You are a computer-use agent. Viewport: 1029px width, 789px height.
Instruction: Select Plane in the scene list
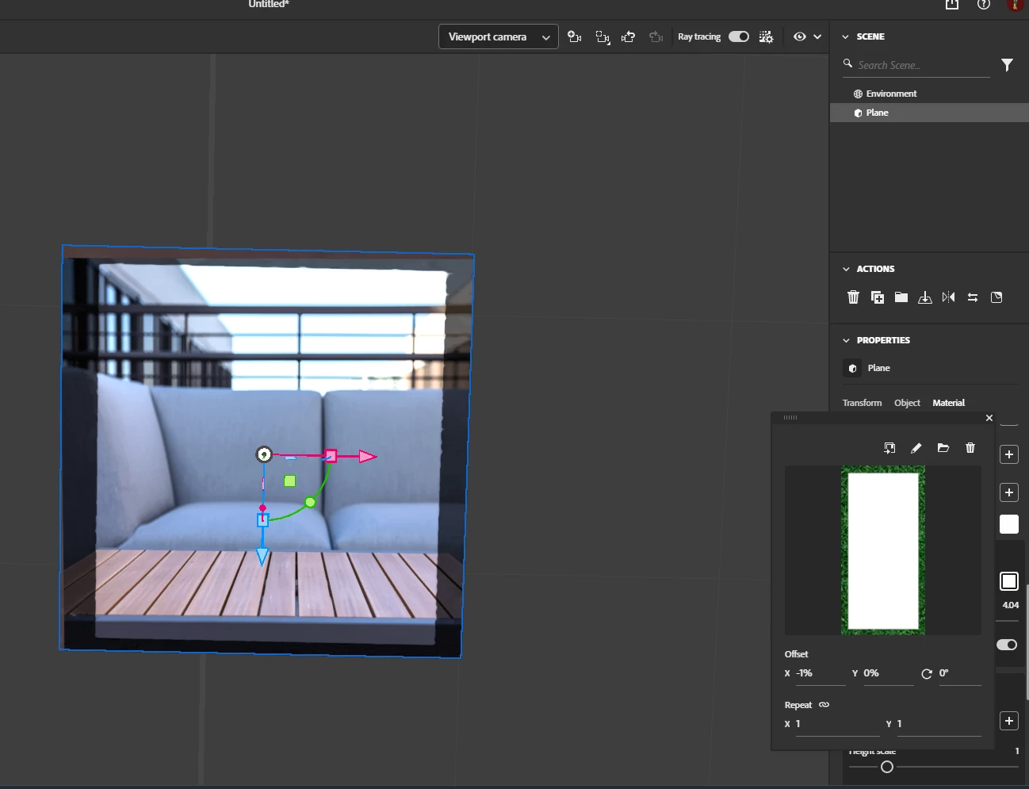point(929,113)
